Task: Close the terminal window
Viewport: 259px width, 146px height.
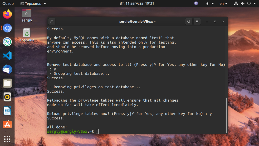Action: tap(223, 22)
